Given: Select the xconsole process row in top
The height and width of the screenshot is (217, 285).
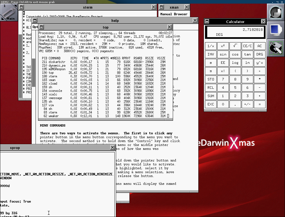Looking at the screenshot, I should click(104, 91).
